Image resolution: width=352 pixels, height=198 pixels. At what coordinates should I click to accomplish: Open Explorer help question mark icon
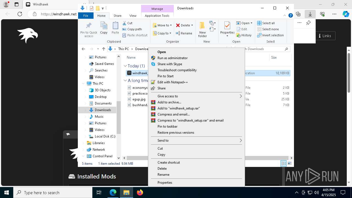coord(290,16)
